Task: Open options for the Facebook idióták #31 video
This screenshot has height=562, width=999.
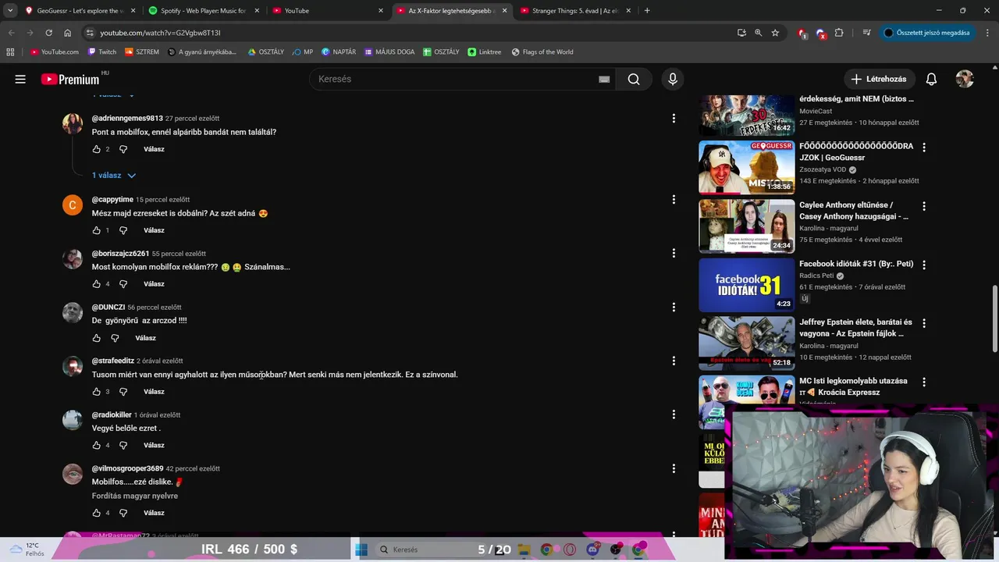Action: coord(924,265)
